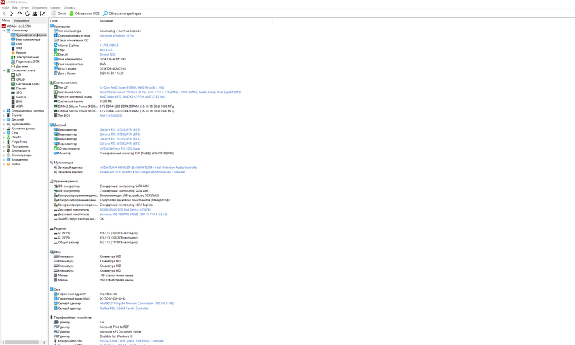Select Чипсет icon in tree
This screenshot has width=575, height=345.
[x=13, y=97]
